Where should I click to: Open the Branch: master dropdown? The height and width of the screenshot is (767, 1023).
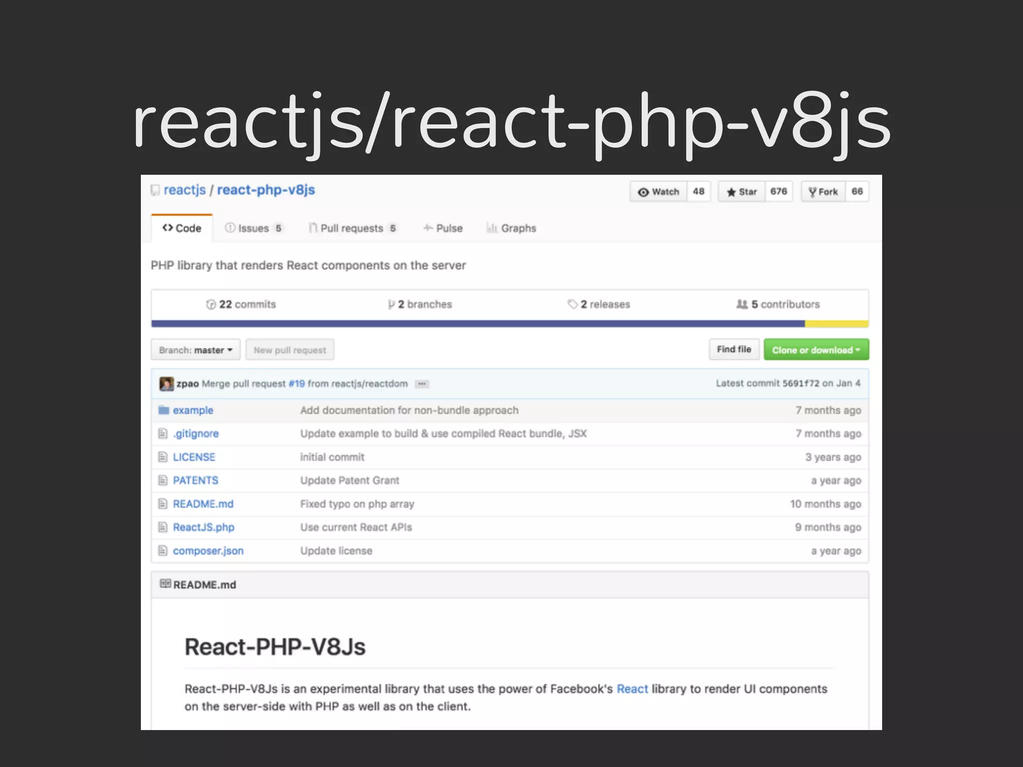tap(196, 350)
